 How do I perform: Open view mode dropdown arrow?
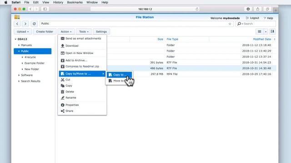point(266,32)
